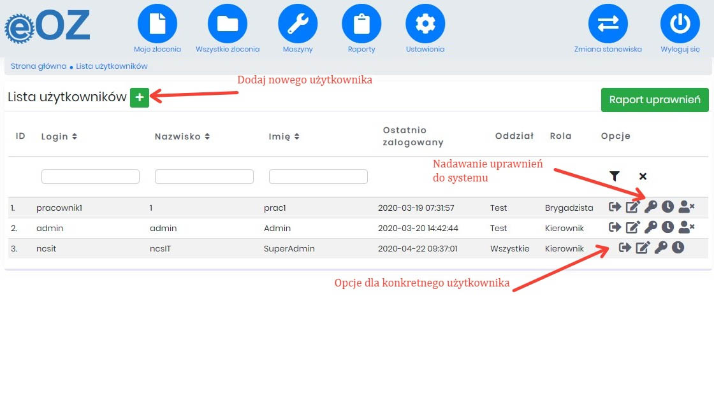Viewport: 714px width, 410px height.
Task: Click the green add new user plus button
Action: coord(140,97)
